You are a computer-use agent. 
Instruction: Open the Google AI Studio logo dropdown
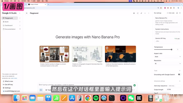tap(20, 13)
